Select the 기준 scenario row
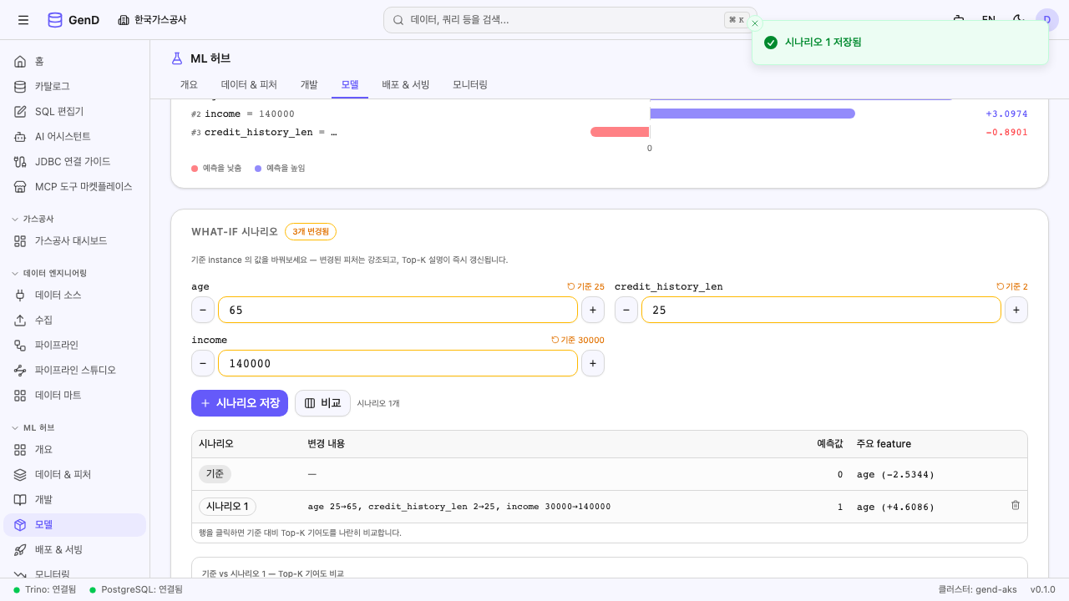The height and width of the screenshot is (601, 1069). coord(609,474)
